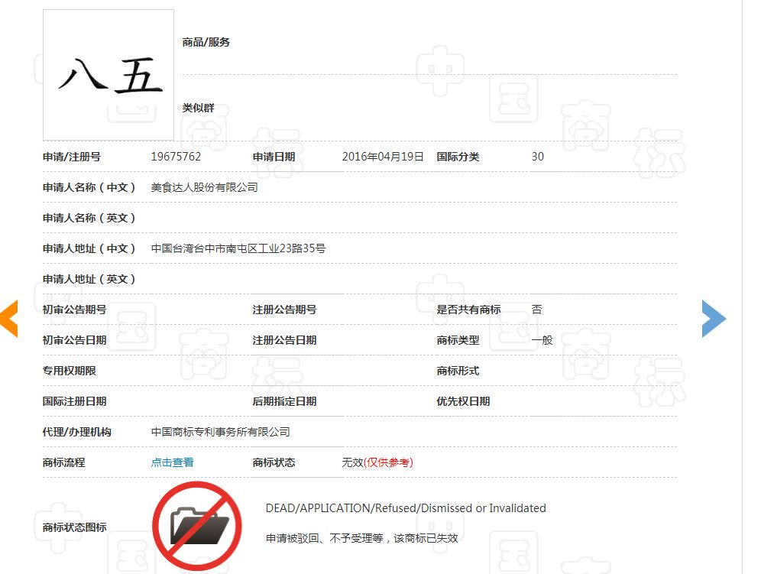Click the dead application status folder icon
This screenshot has width=774, height=574.
(197, 526)
